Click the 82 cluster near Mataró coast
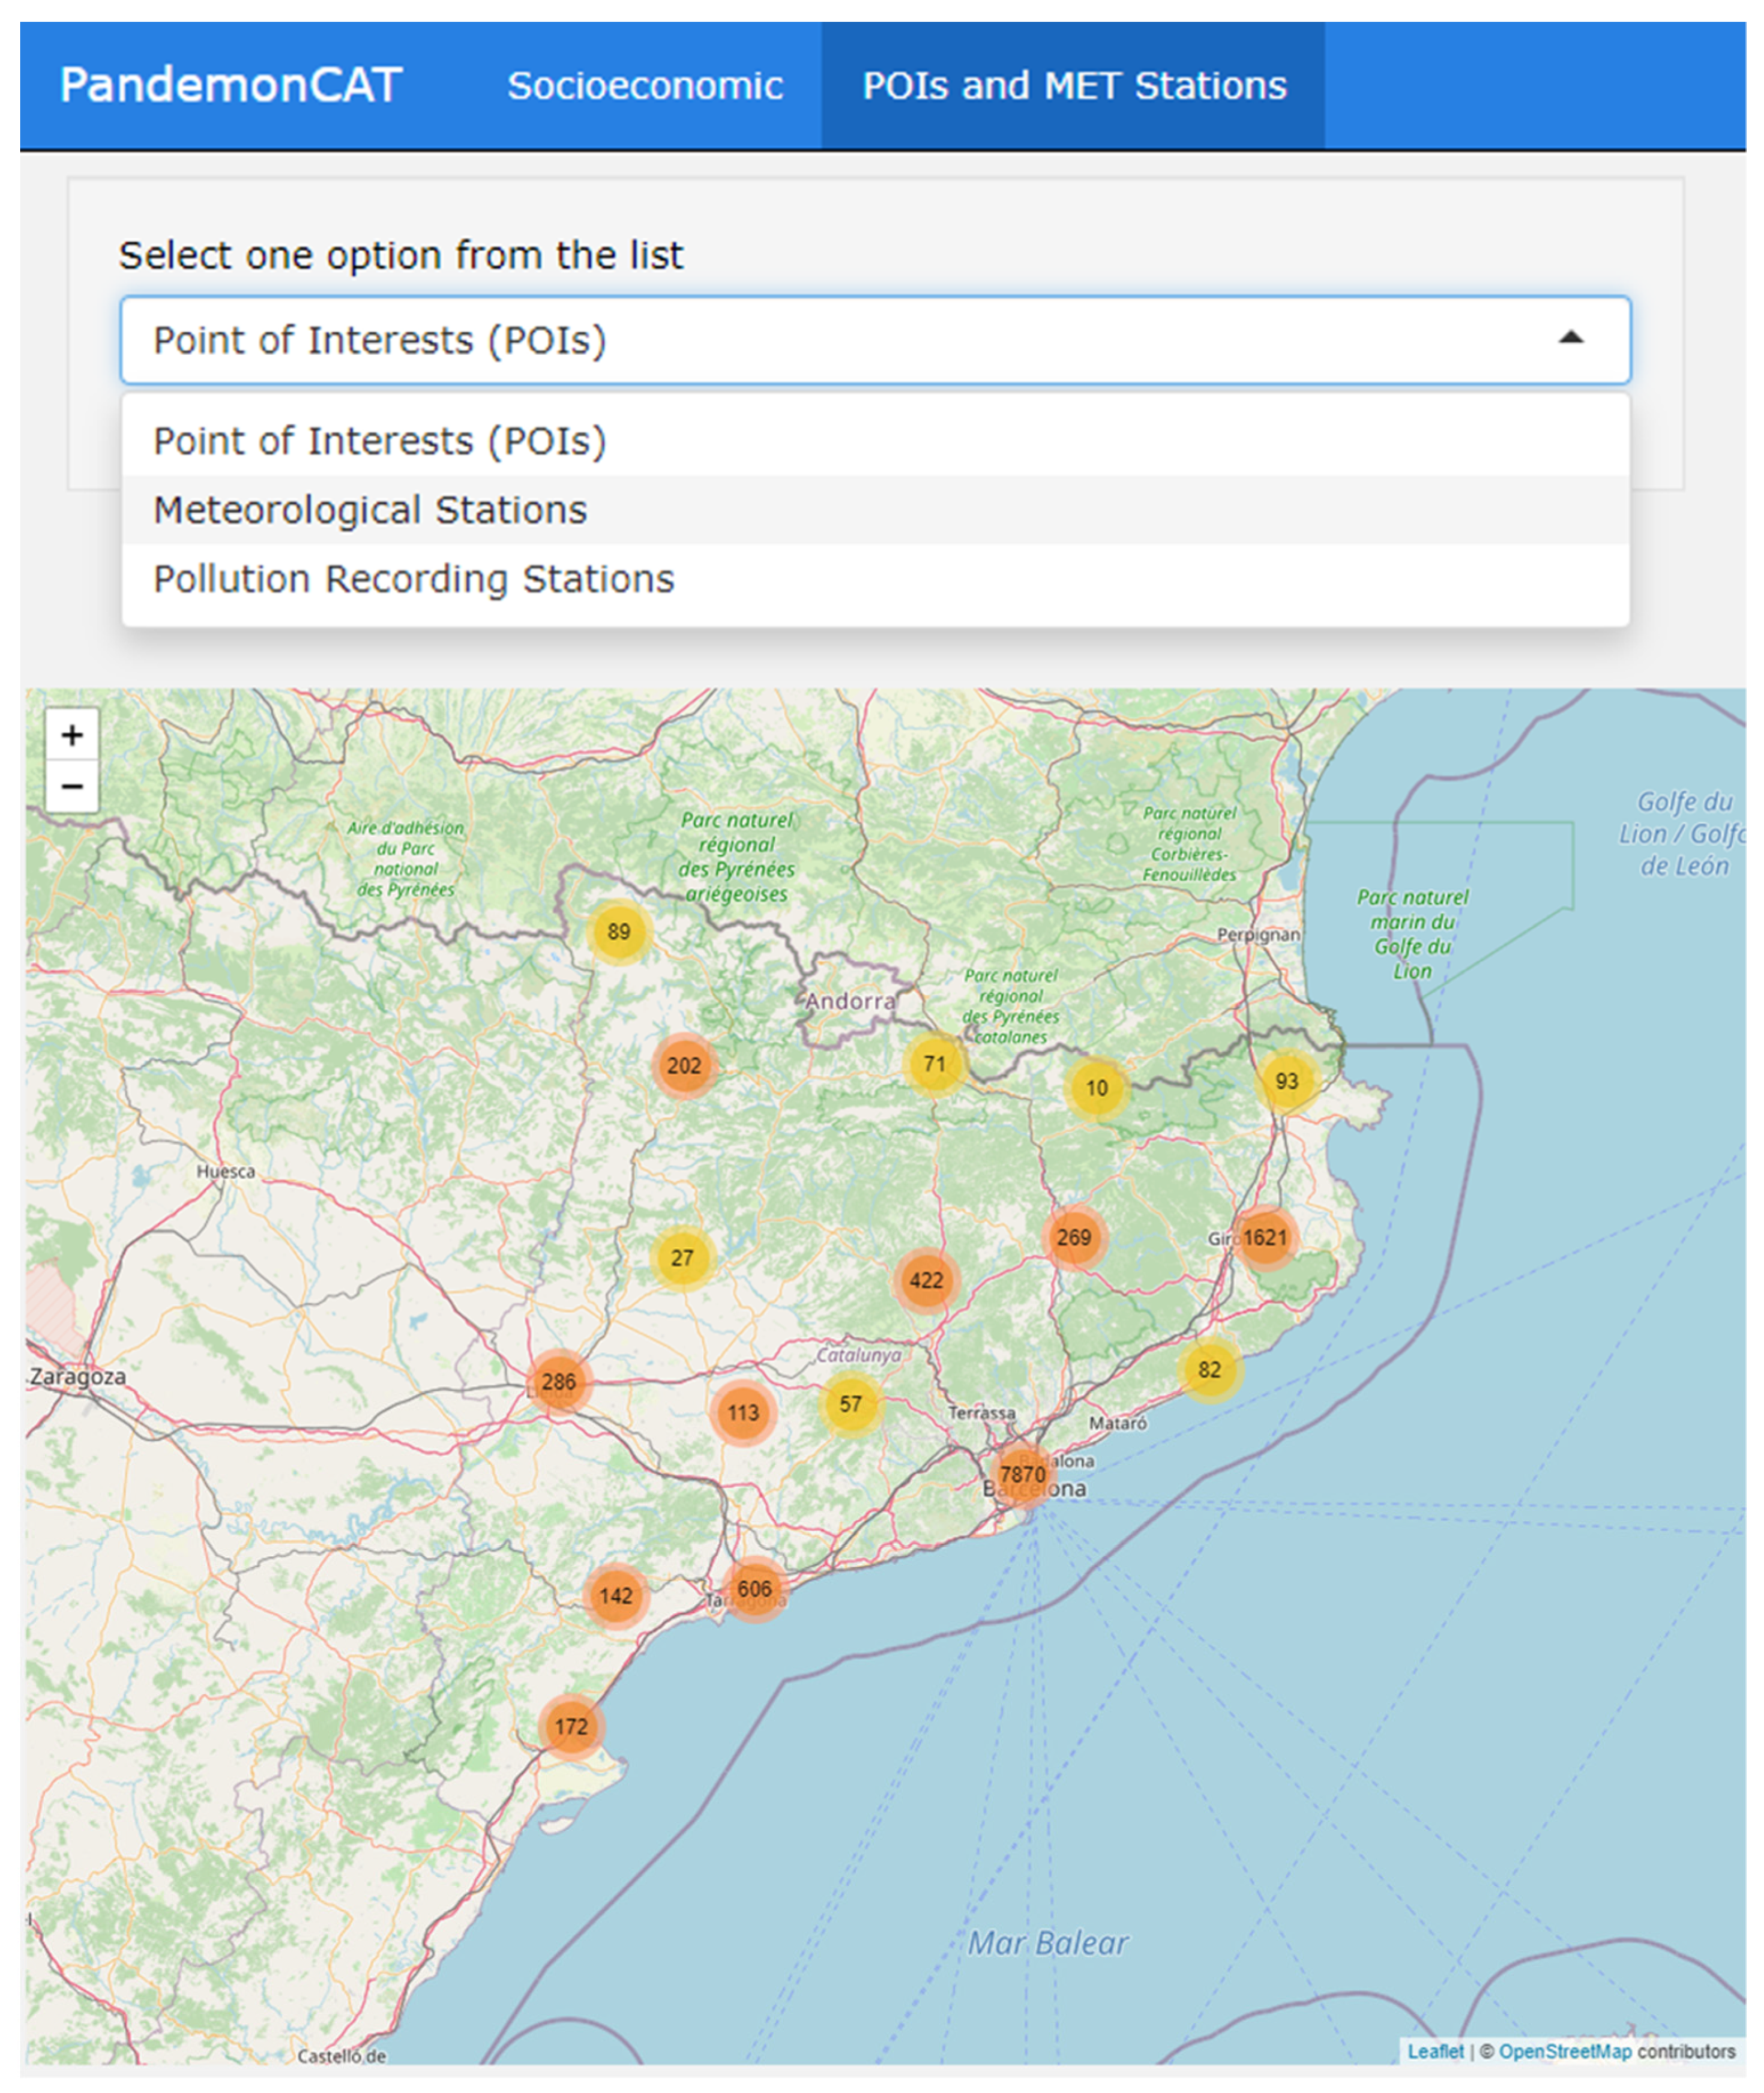The image size is (1764, 2093). pos(1210,1370)
